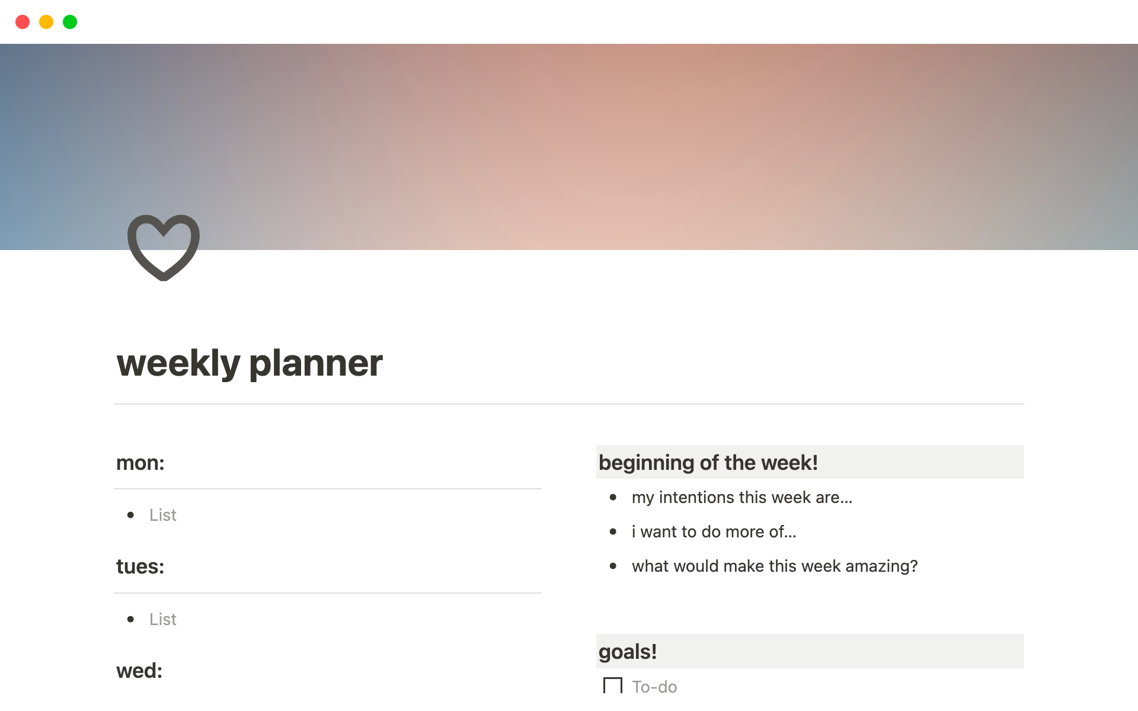Check the To-do checkbox under goals!
The width and height of the screenshot is (1138, 711).
613,685
